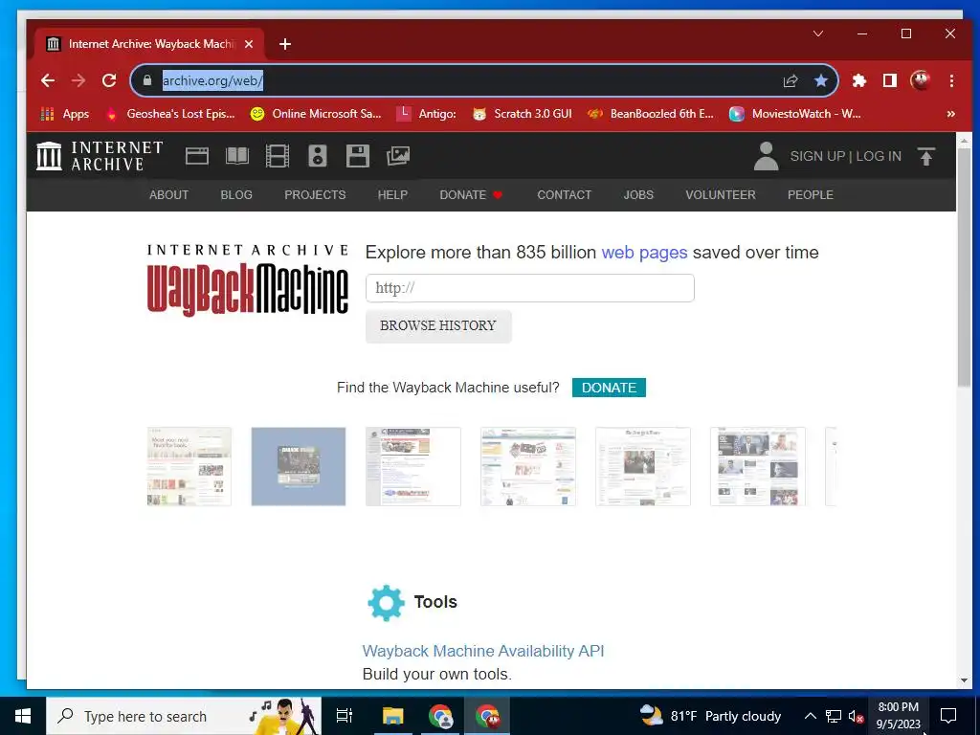Open the Audio speaker icon
This screenshot has width=980, height=735.
[318, 156]
